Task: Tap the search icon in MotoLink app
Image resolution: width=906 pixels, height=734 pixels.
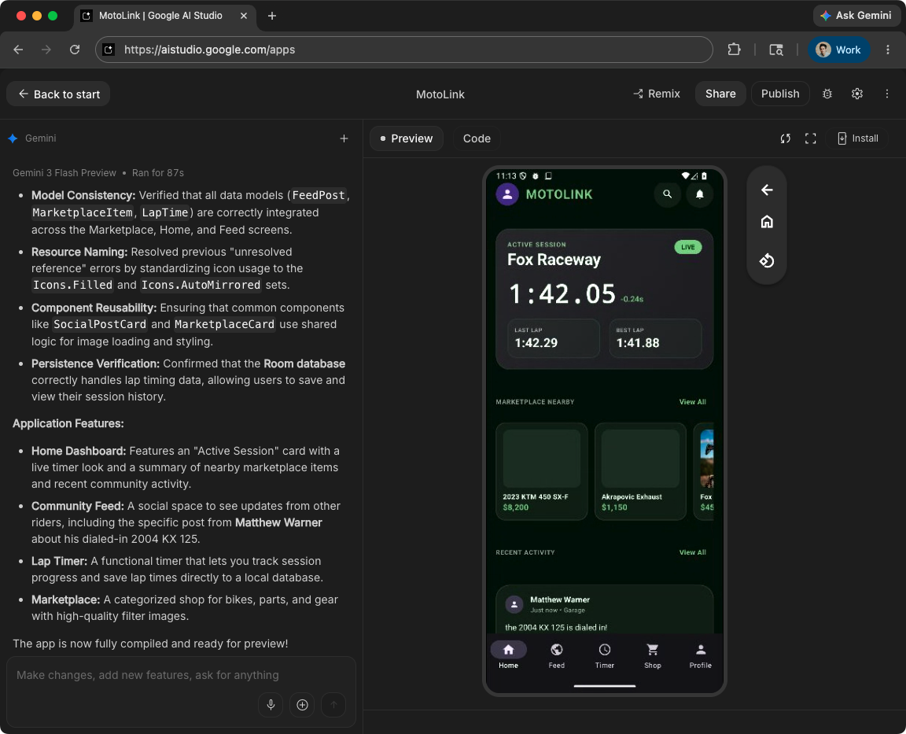Action: (668, 194)
